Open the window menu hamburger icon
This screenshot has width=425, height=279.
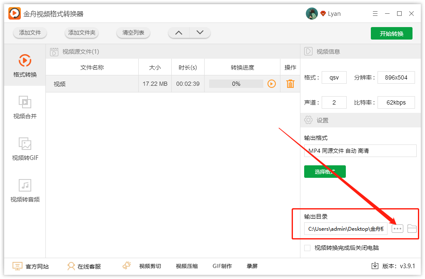point(375,14)
